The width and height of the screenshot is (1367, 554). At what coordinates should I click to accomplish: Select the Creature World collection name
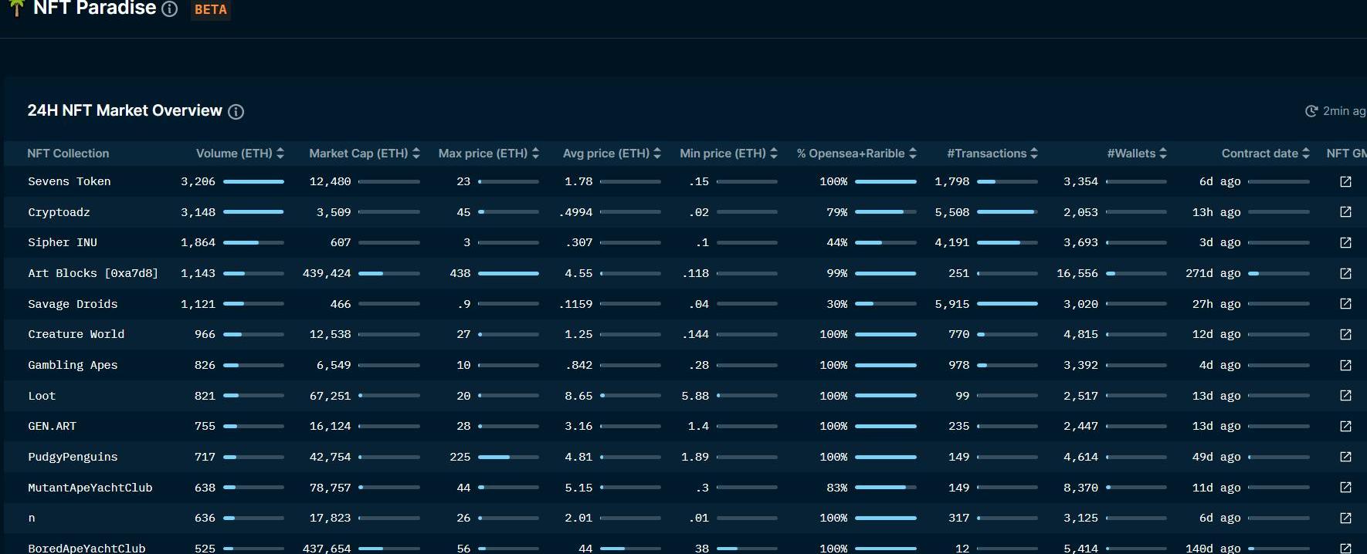point(76,334)
